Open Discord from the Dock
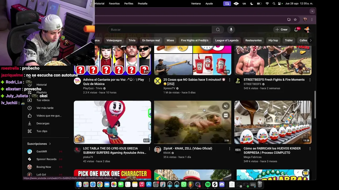Screen dimensions: 339x190 pyautogui.click(x=222, y=185)
